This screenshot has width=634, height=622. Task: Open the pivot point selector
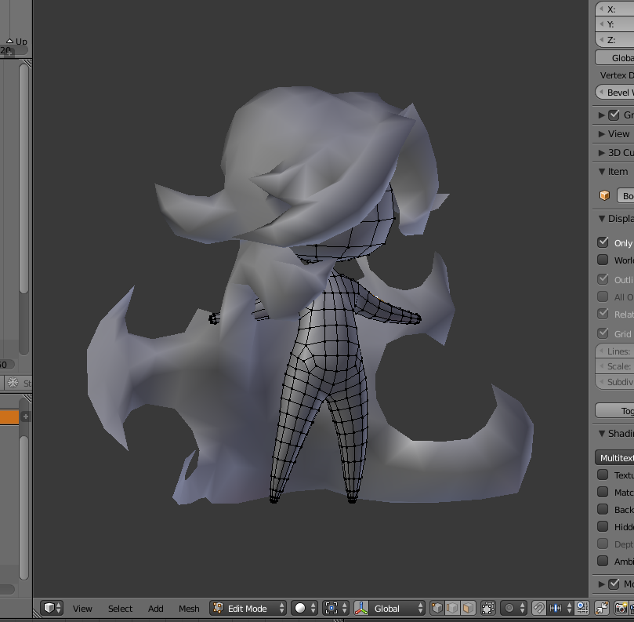tap(335, 608)
